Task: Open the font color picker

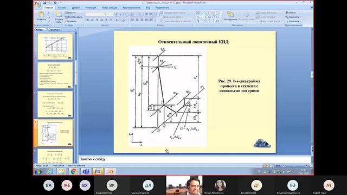Action: point(124,20)
